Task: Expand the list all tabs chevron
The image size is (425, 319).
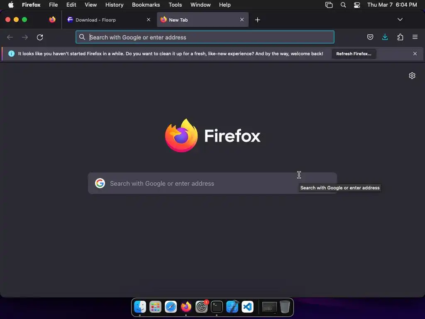Action: (400, 20)
